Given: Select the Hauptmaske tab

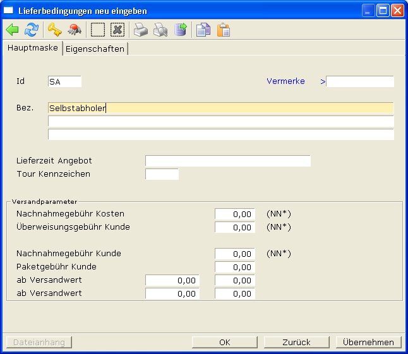Looking at the screenshot, I should [32, 48].
